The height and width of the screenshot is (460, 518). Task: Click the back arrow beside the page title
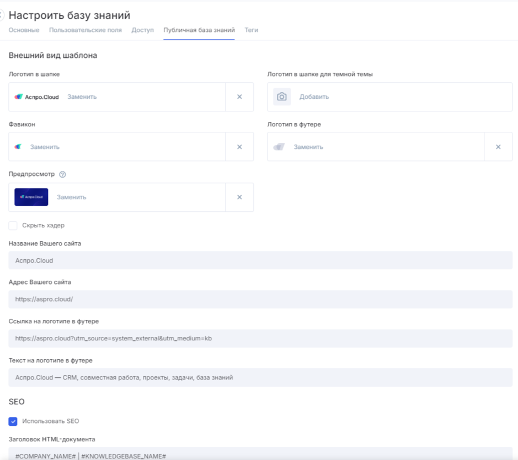coord(2,15)
